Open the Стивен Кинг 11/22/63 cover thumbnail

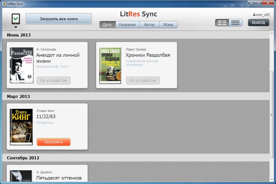(21, 127)
